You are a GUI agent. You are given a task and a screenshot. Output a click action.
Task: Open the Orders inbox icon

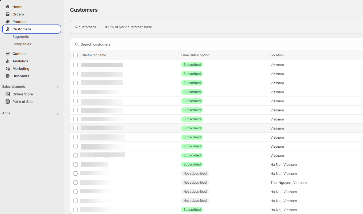click(8, 14)
